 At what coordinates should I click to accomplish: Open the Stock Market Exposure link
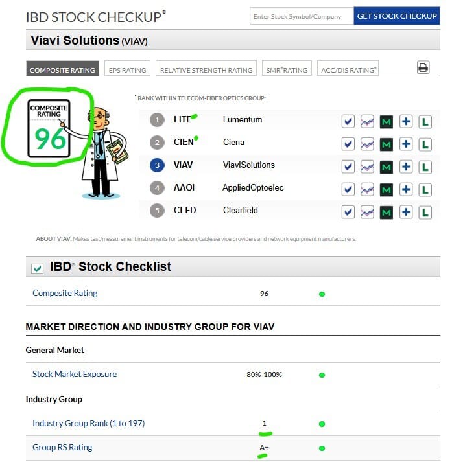[75, 374]
